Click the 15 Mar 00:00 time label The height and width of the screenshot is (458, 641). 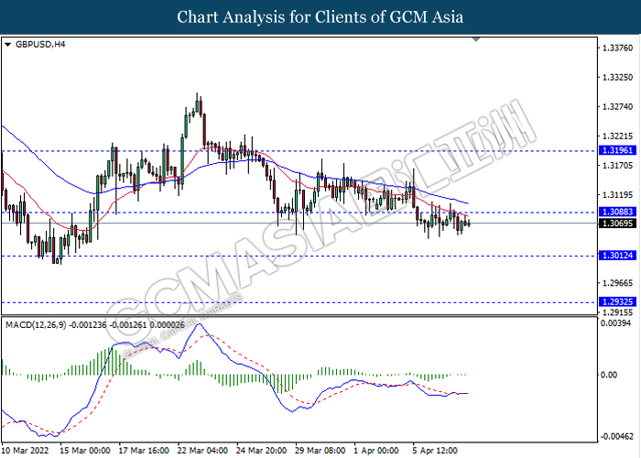click(x=84, y=451)
